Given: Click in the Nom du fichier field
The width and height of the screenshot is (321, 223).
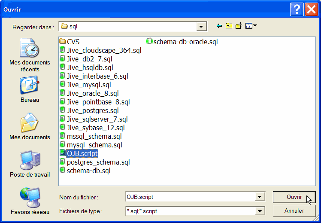Looking at the screenshot, I should [x=191, y=197].
